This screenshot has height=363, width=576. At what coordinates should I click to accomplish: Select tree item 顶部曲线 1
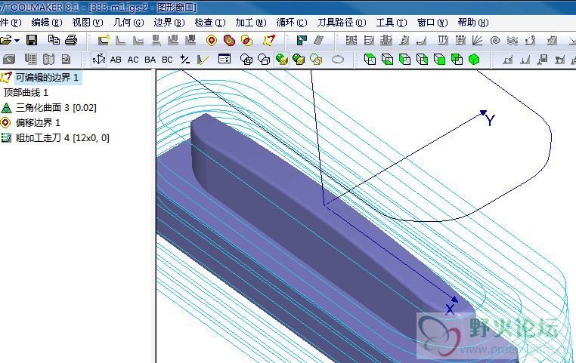(26, 92)
